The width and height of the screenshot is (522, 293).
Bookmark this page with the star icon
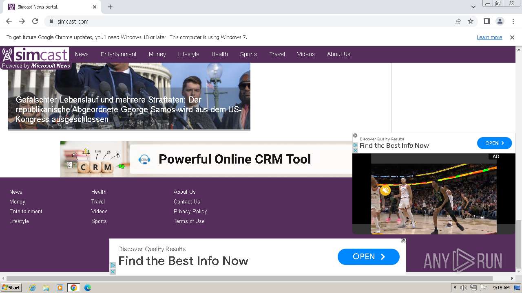click(471, 21)
